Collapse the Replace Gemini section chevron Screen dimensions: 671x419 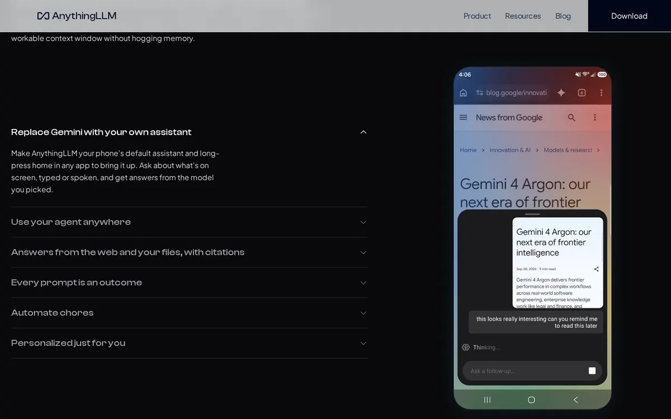point(363,132)
